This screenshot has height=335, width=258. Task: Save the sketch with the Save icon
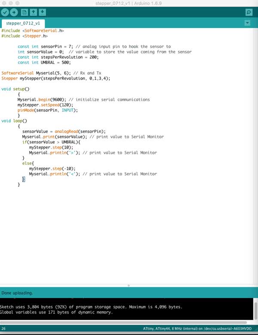coord(42,12)
